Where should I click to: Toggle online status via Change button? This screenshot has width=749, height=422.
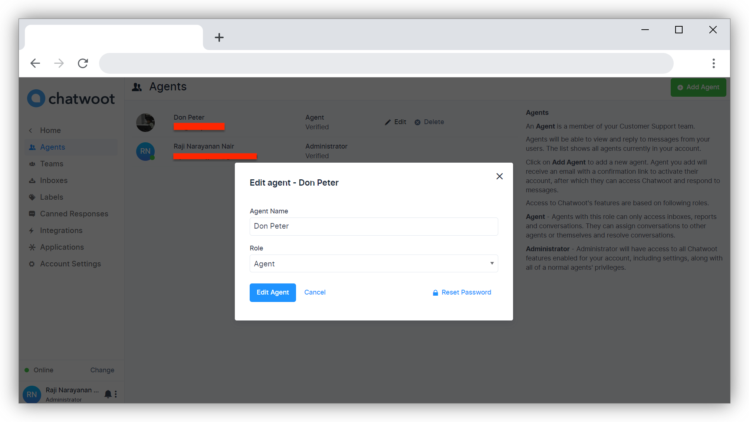point(102,369)
